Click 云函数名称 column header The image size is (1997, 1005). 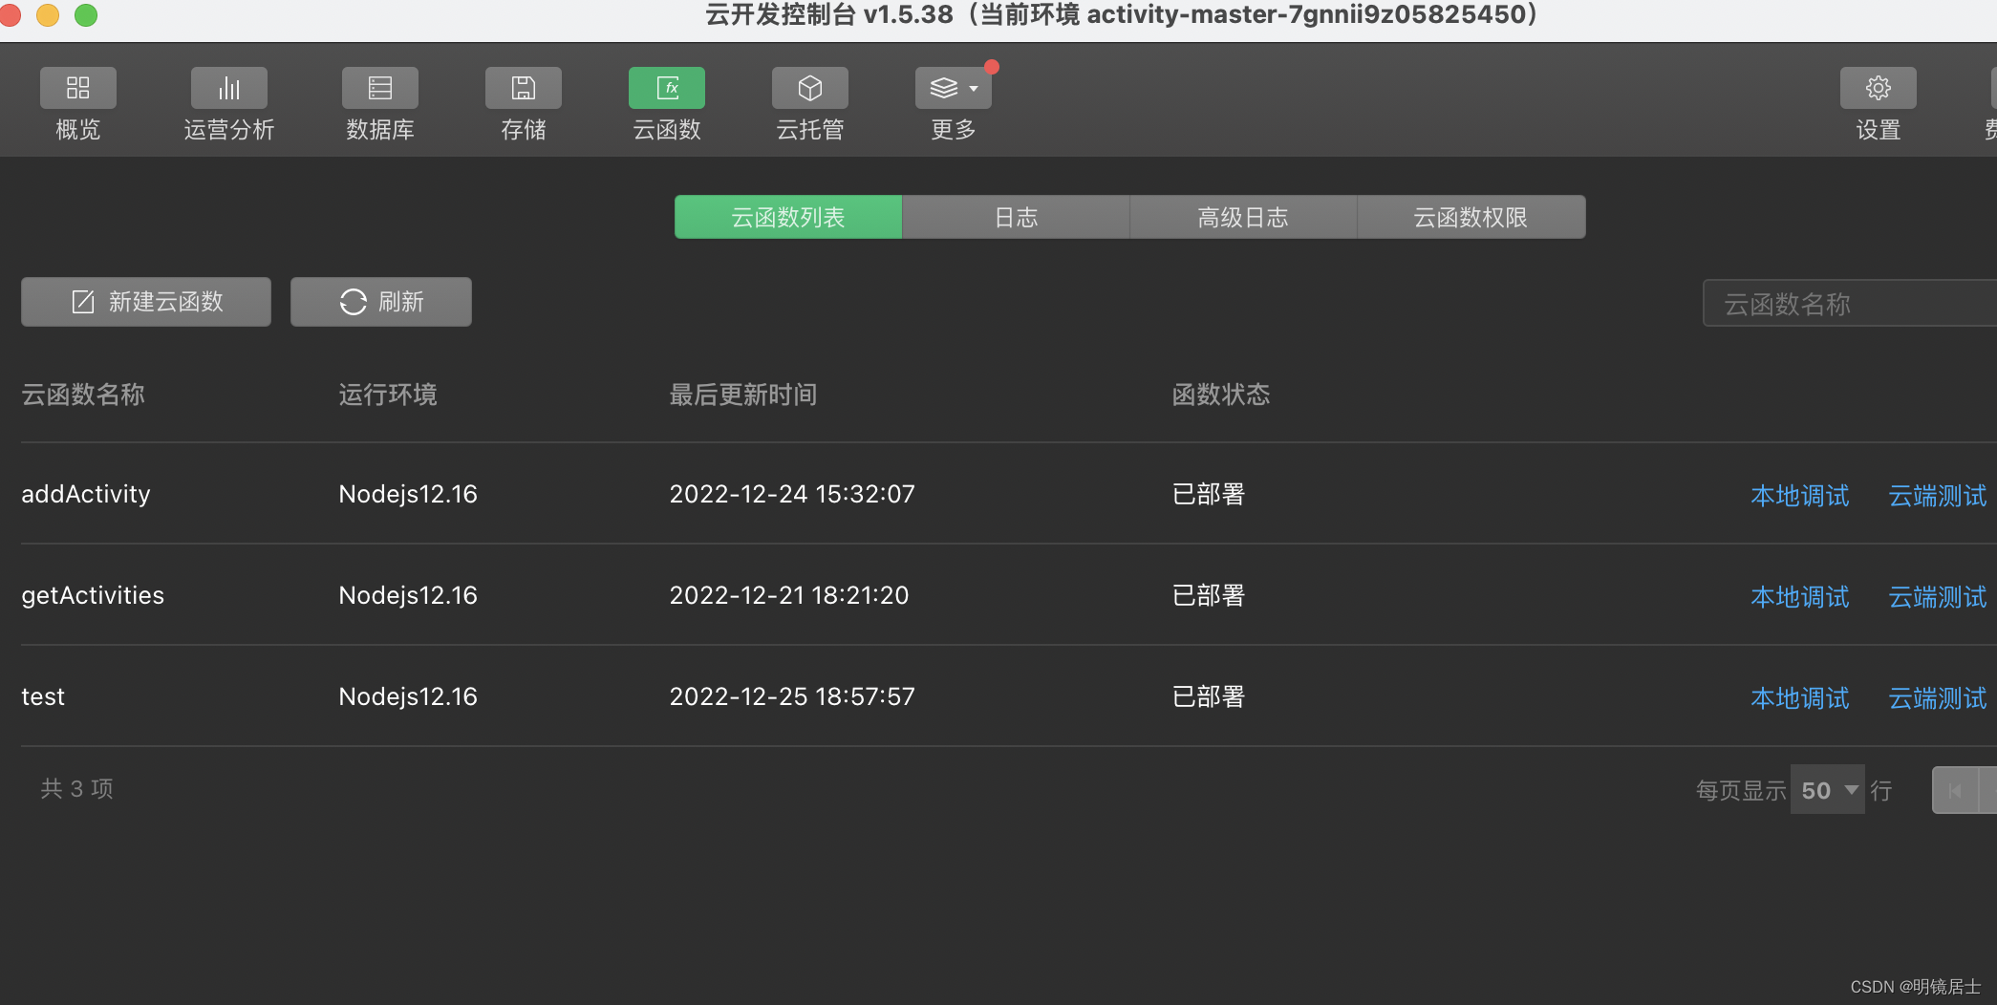pyautogui.click(x=83, y=395)
